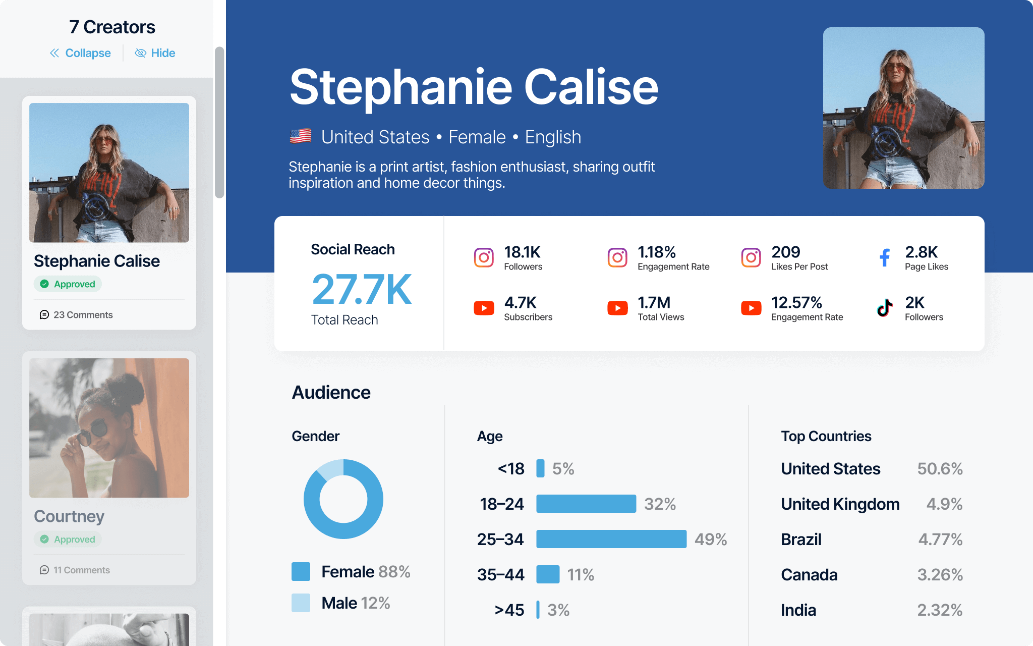The image size is (1033, 646).
Task: Click the Instagram icon beside 209 Likes Per Post
Action: pyautogui.click(x=751, y=257)
